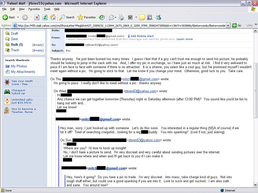Screen dimensions: 258x193
Task: Click the Draft folder icon
Action: point(7,33)
